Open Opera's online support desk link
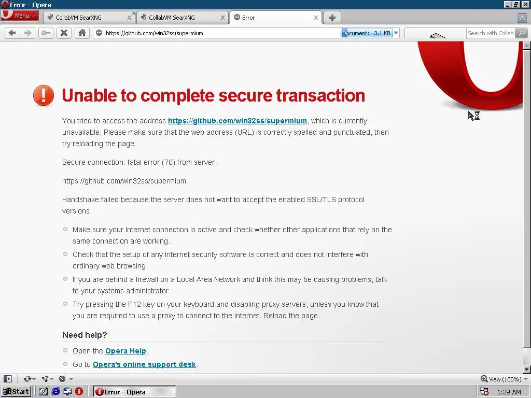Viewport: 531px width, 398px height. pos(144,364)
